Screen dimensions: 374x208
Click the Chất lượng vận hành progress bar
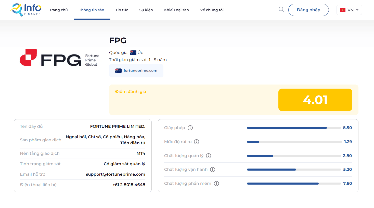pyautogui.click(x=294, y=170)
